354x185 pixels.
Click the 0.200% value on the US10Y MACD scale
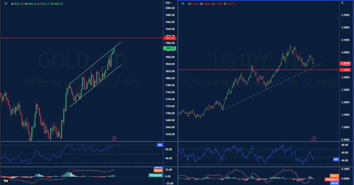point(345,169)
